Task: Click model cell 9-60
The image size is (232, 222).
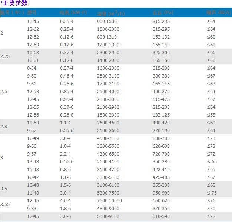Action: pos(32,76)
